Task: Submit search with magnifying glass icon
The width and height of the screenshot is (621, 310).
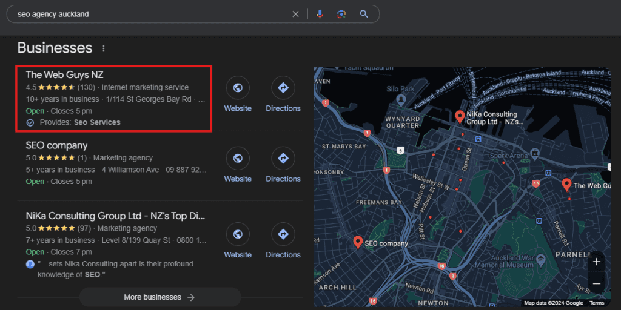Action: click(x=364, y=15)
